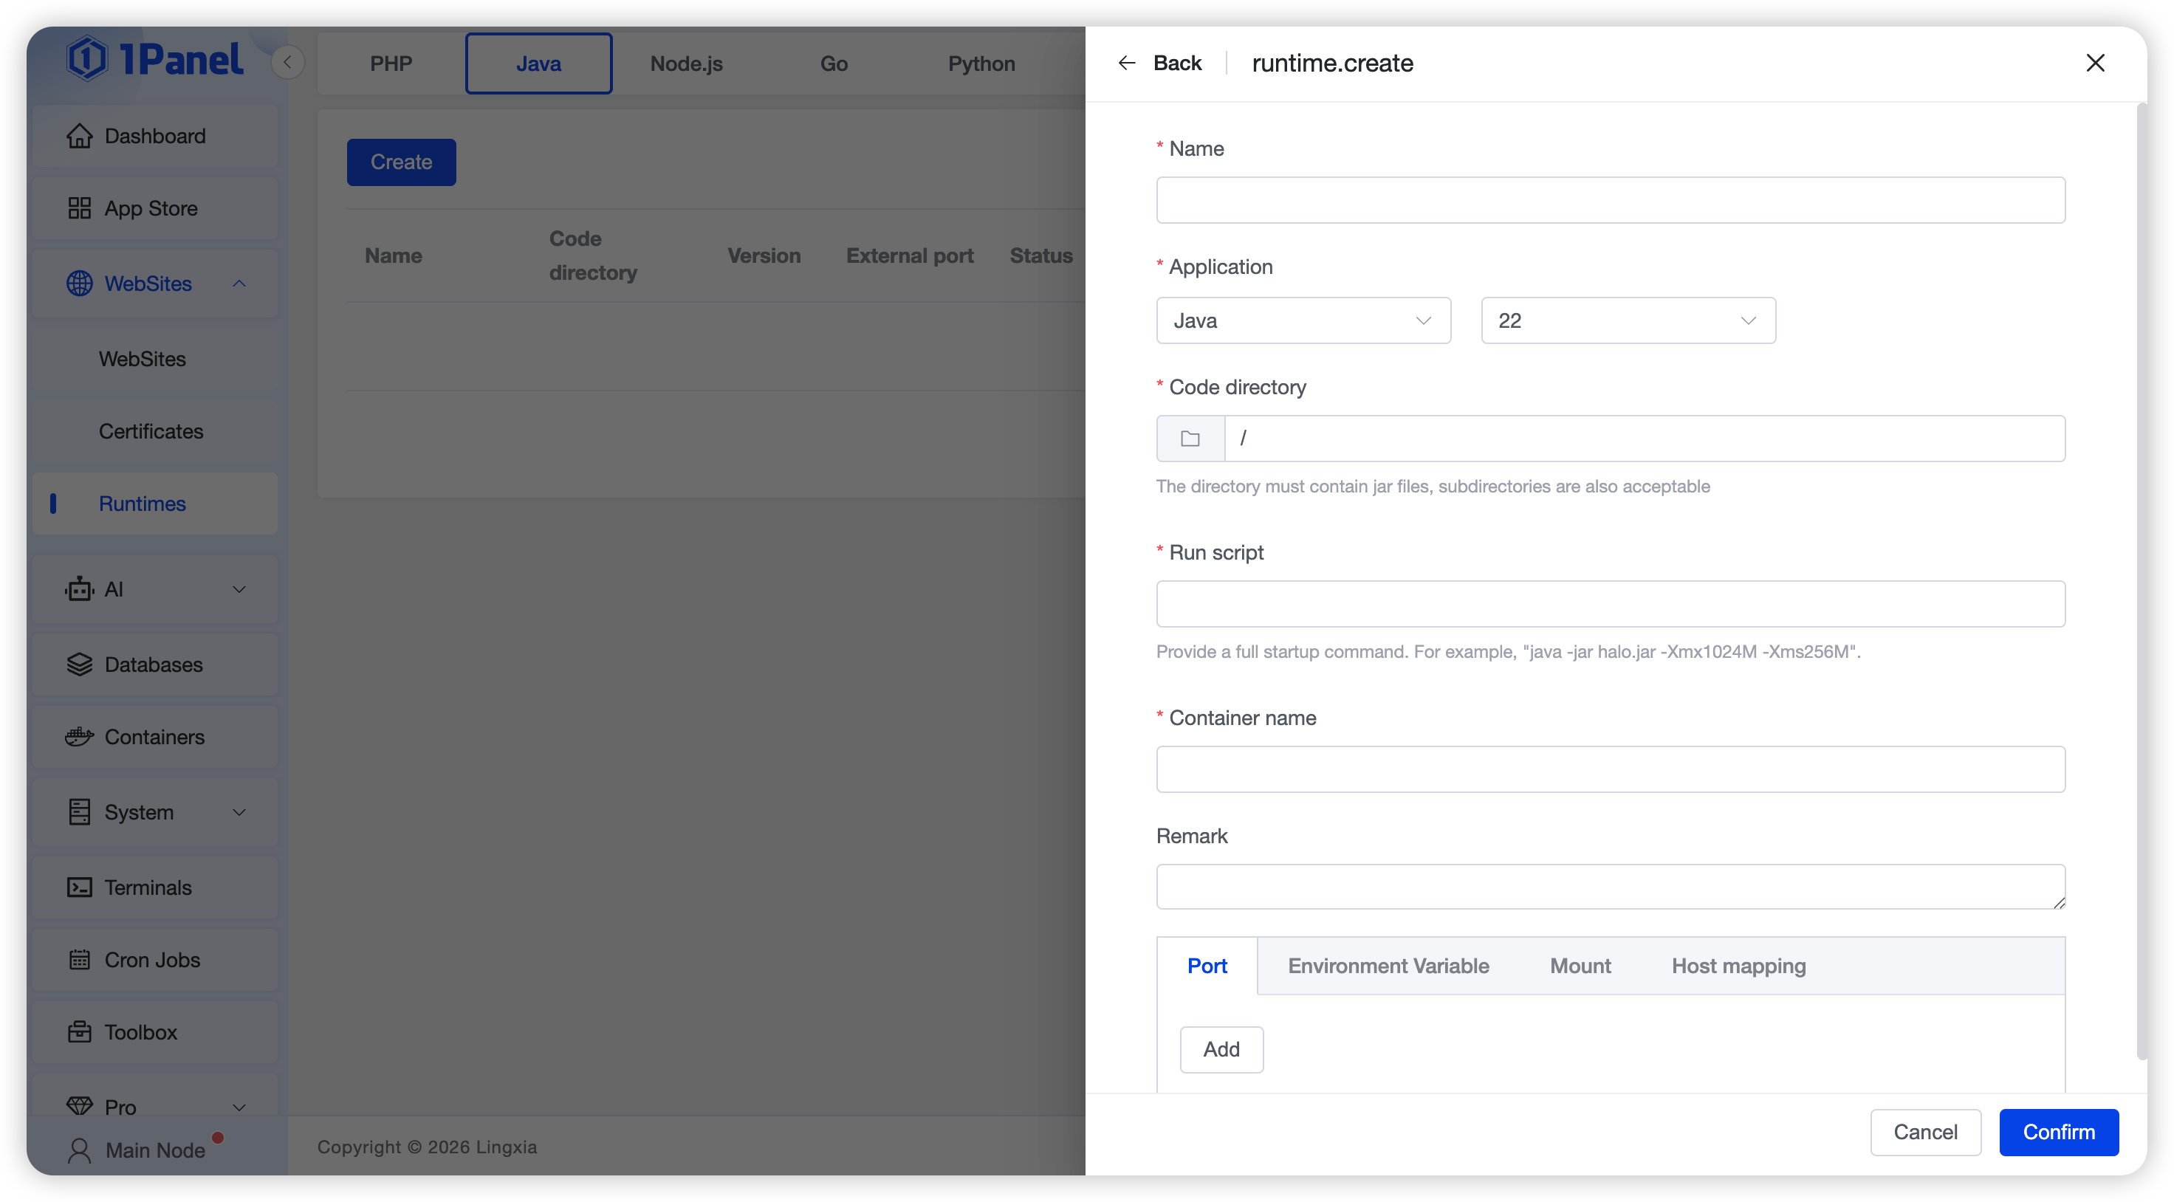Click the Add port button
2174x1202 pixels.
[1221, 1049]
